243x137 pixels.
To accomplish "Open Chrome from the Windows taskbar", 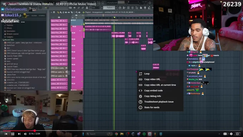I will [x=116, y=134].
